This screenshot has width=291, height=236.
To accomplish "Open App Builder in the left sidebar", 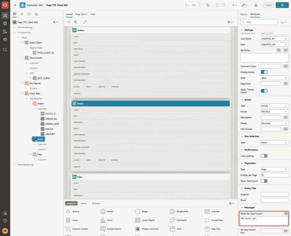I will [x=5, y=16].
